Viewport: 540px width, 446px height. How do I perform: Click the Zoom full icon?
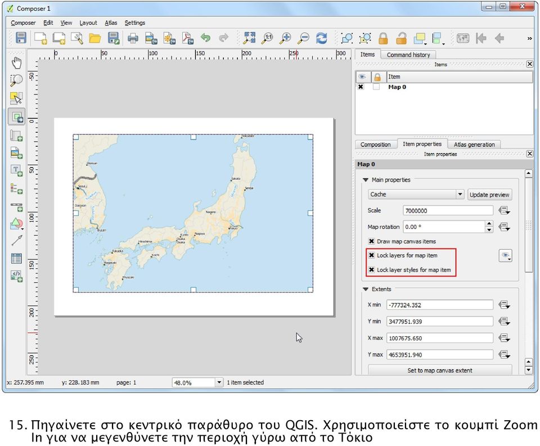(x=249, y=38)
